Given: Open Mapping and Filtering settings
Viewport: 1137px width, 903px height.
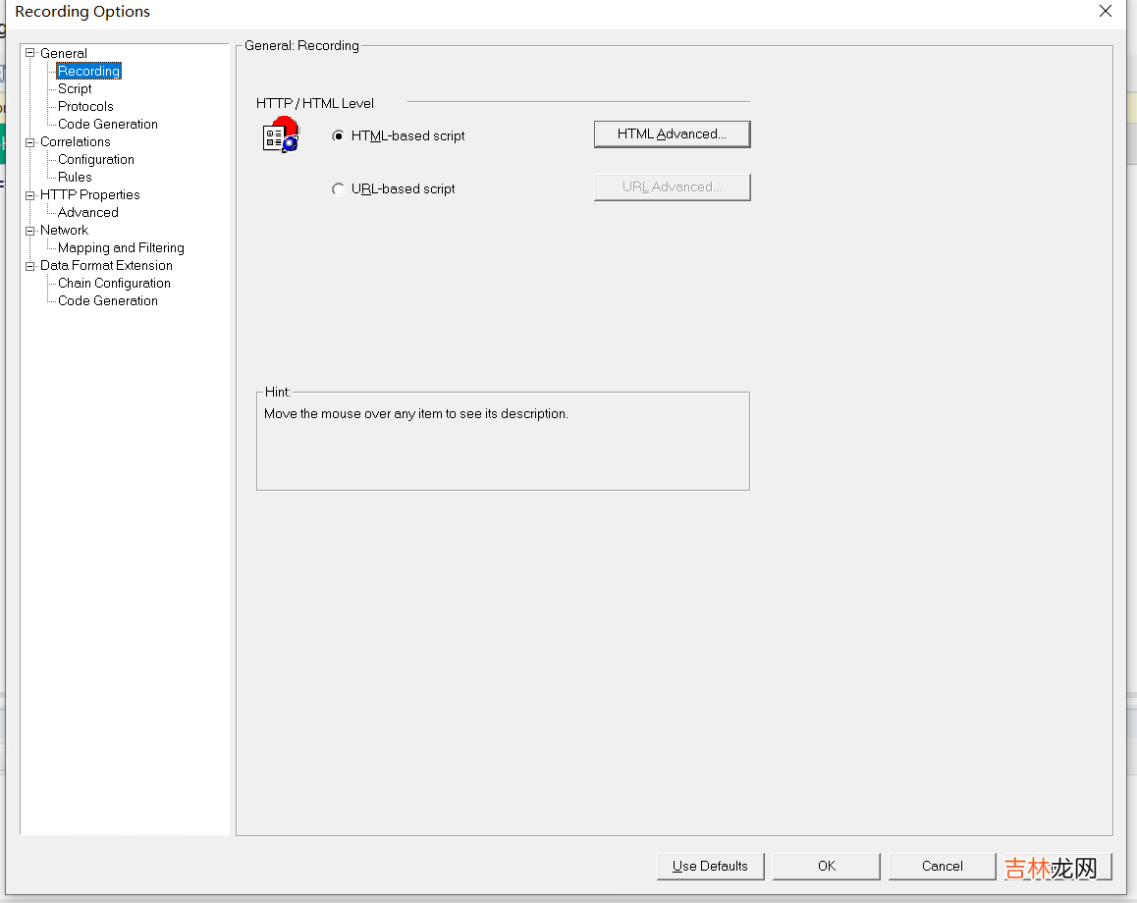Looking at the screenshot, I should (121, 247).
